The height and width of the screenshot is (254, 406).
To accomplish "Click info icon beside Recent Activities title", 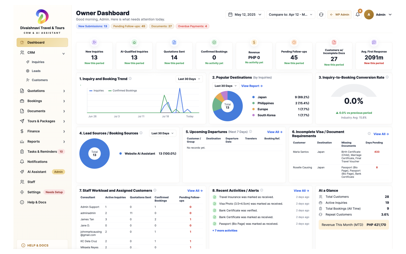I will pyautogui.click(x=262, y=190).
